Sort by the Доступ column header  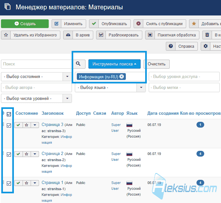83,113
